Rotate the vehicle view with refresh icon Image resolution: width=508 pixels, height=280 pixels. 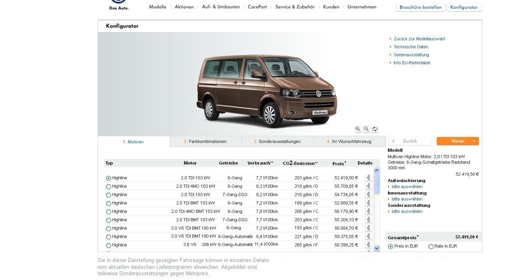tap(374, 129)
